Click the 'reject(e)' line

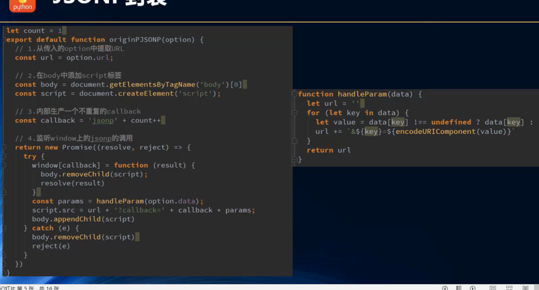(51, 246)
